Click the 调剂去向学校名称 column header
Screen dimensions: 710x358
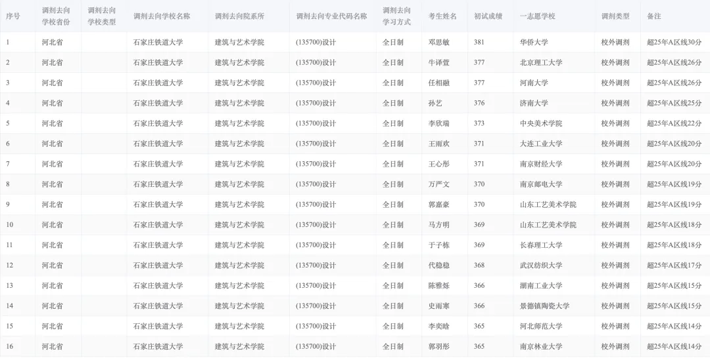pyautogui.click(x=162, y=16)
